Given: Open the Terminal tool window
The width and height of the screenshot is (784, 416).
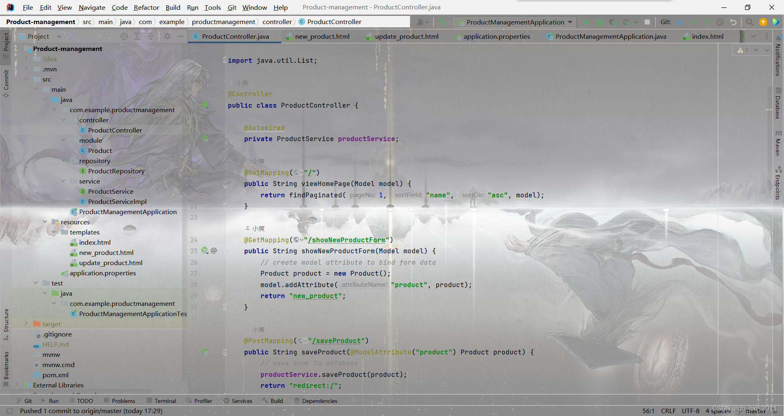Looking at the screenshot, I should [x=161, y=401].
